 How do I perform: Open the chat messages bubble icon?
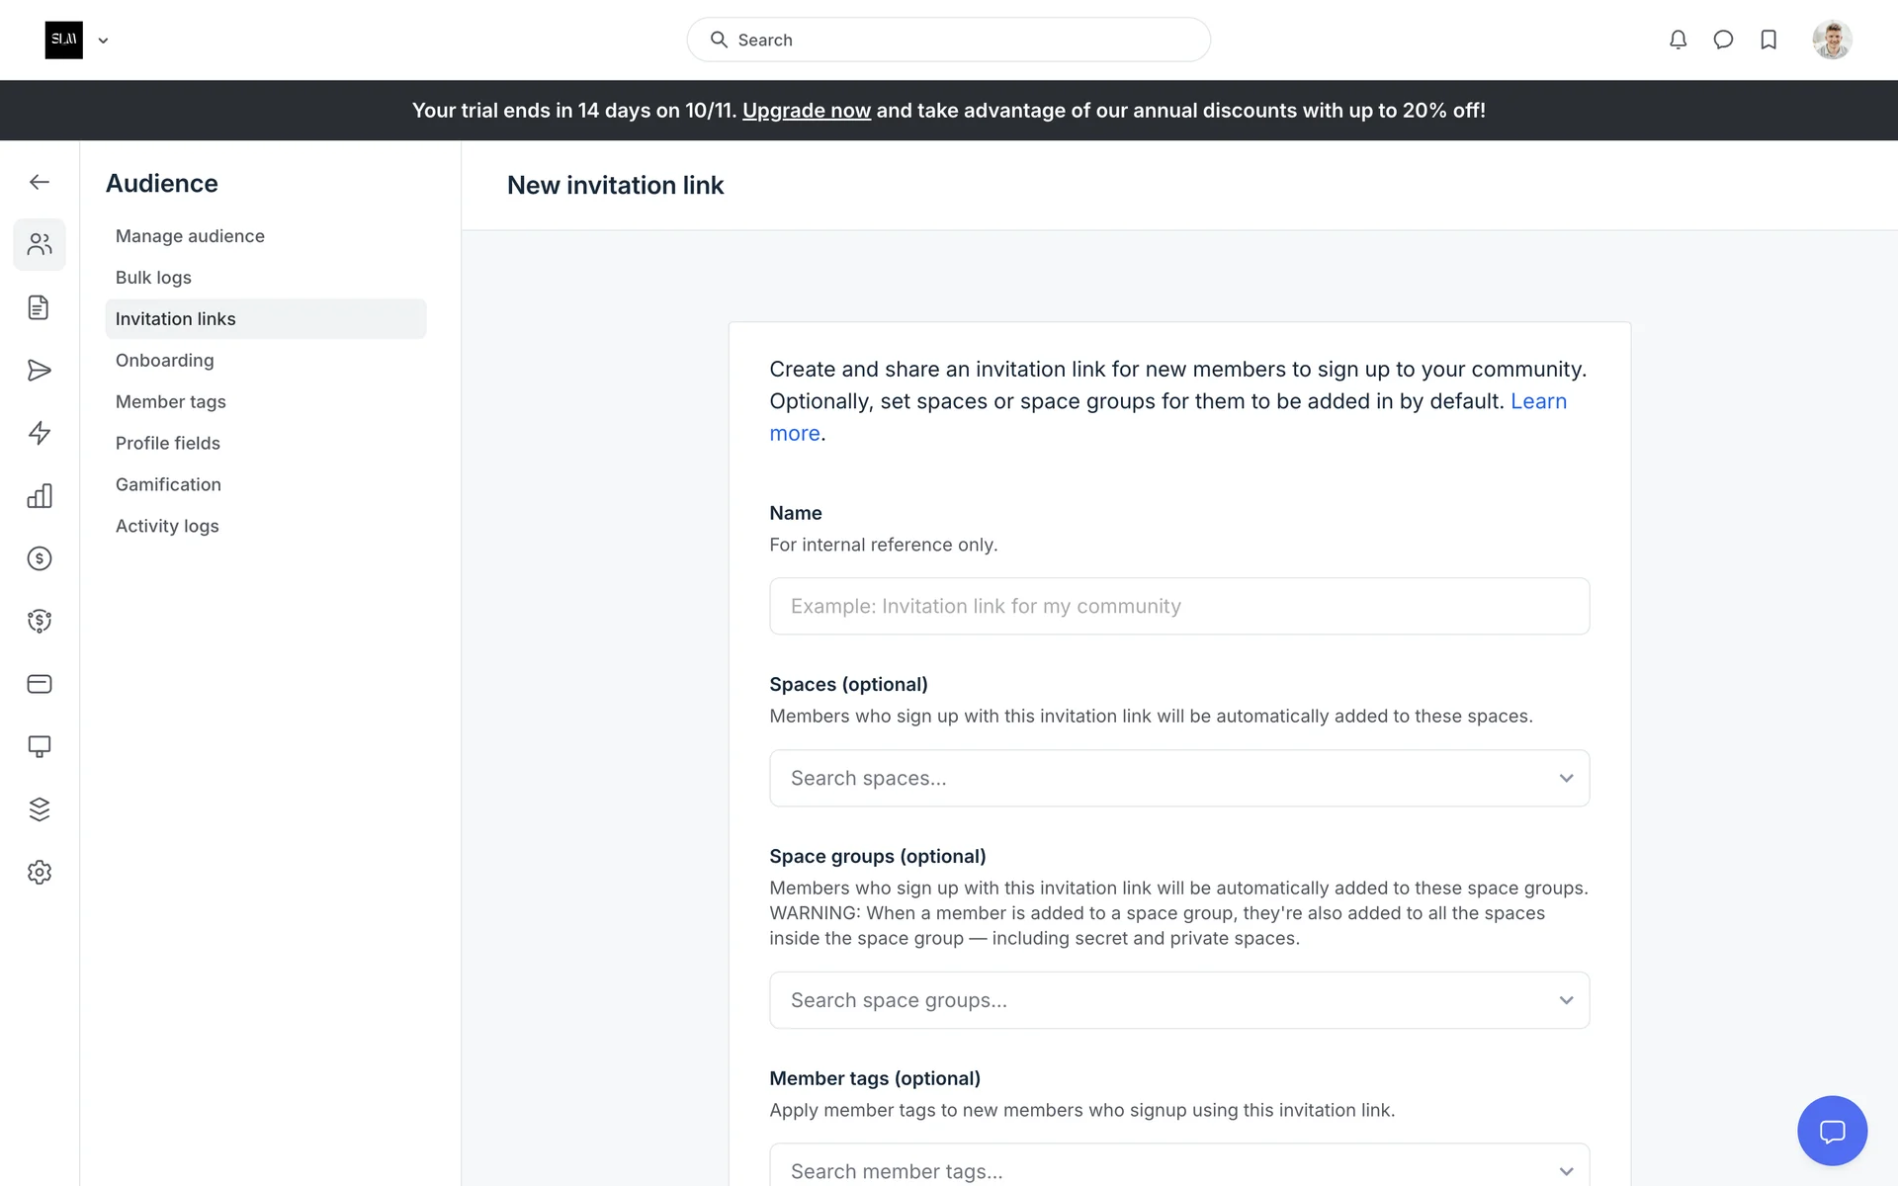click(x=1723, y=40)
